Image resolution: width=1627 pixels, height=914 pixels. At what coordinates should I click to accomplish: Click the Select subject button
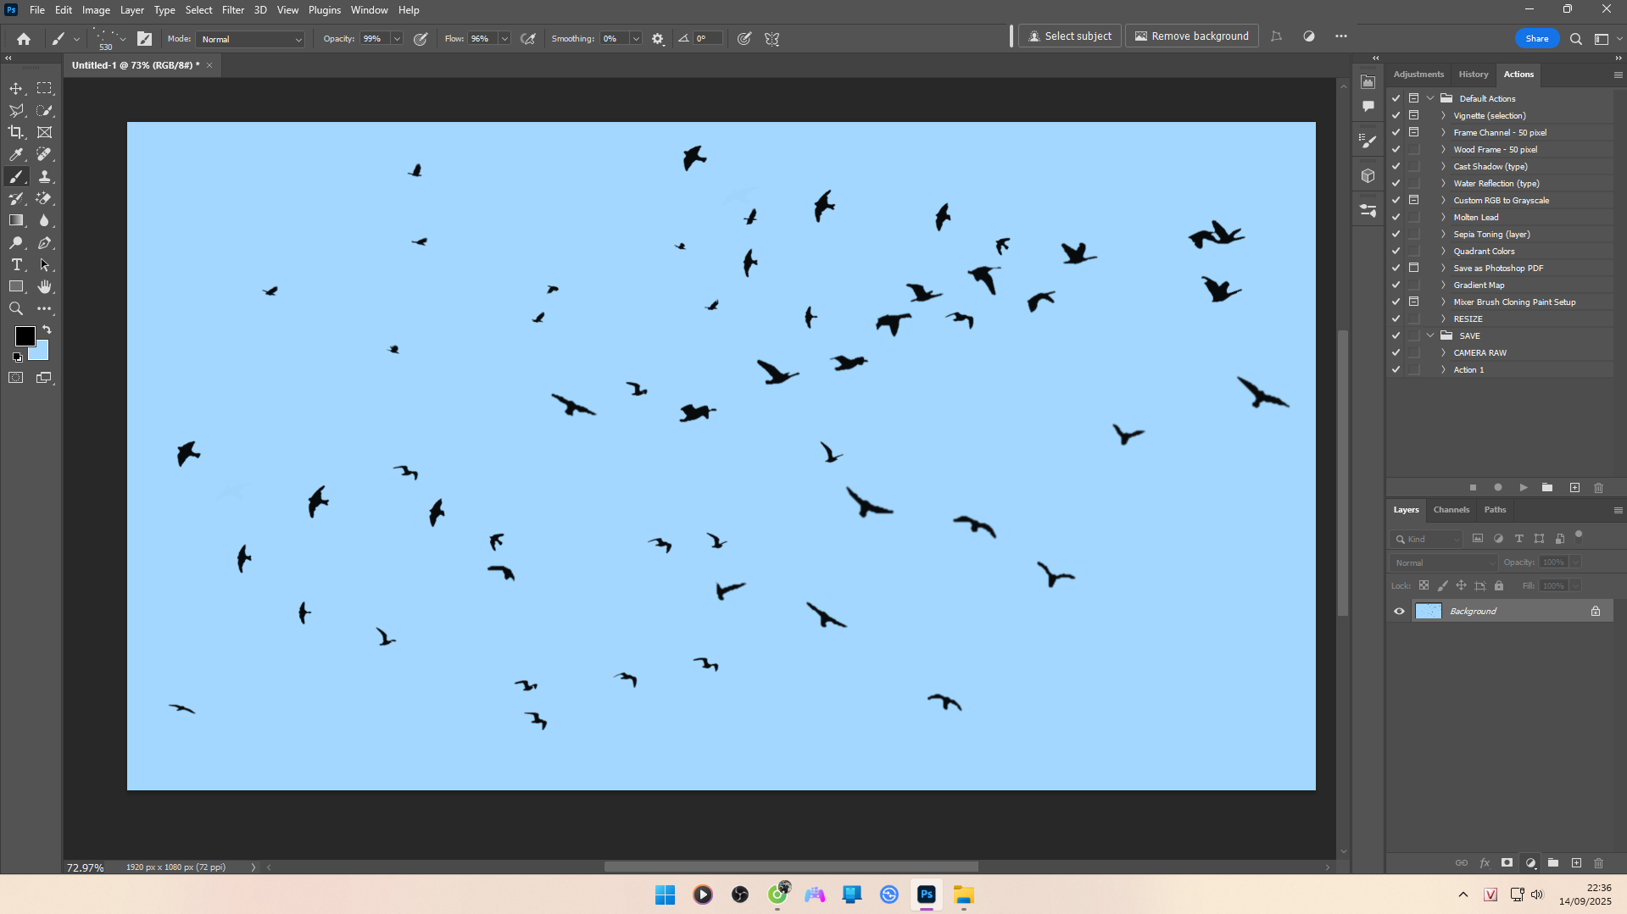tap(1069, 36)
